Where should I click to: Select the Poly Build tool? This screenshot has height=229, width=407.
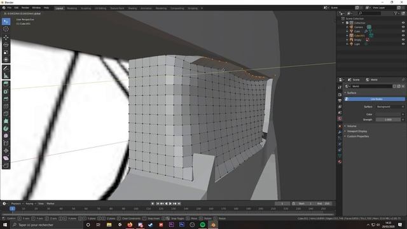coord(6,121)
